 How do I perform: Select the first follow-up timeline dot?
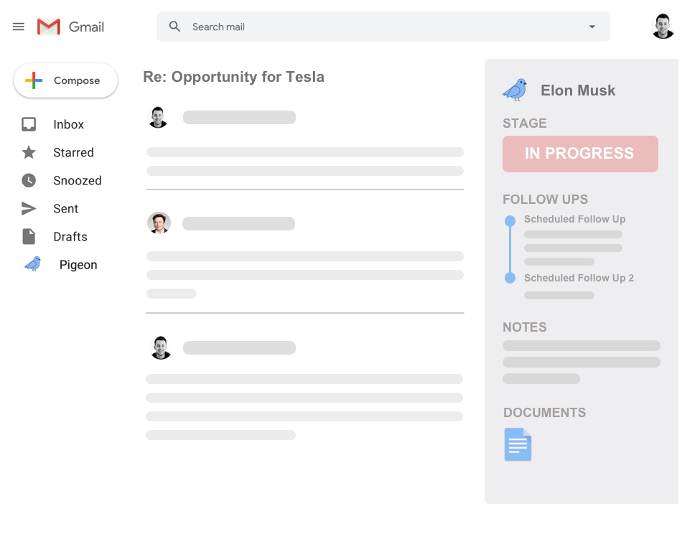[x=510, y=220]
